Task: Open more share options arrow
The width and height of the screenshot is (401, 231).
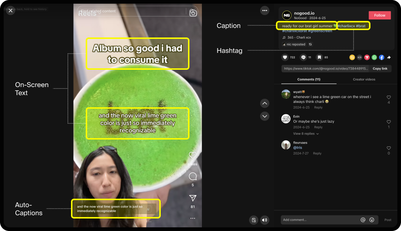Action: 389,57
